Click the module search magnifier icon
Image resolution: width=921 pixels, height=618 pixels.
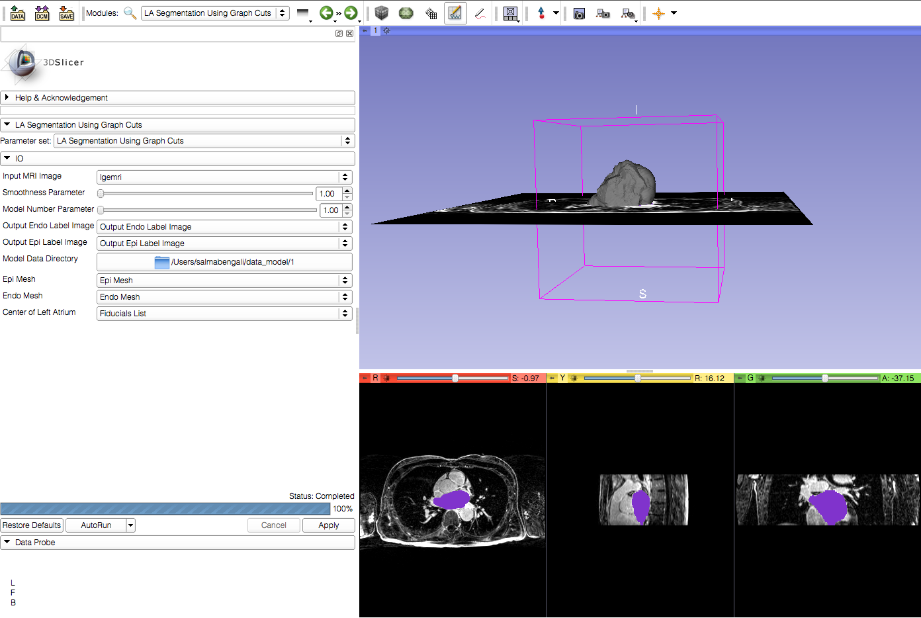point(130,13)
